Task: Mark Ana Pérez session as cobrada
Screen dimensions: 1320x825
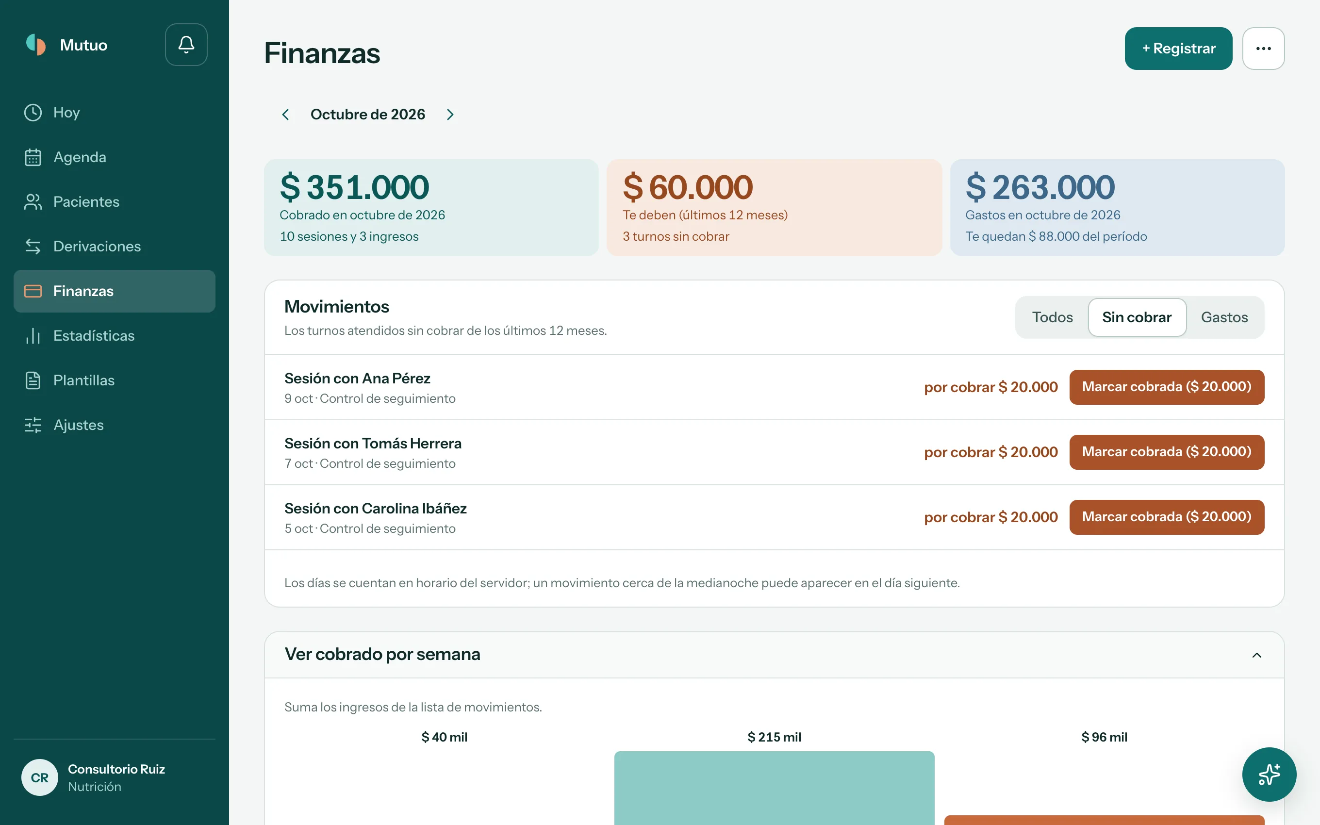Action: [1167, 387]
